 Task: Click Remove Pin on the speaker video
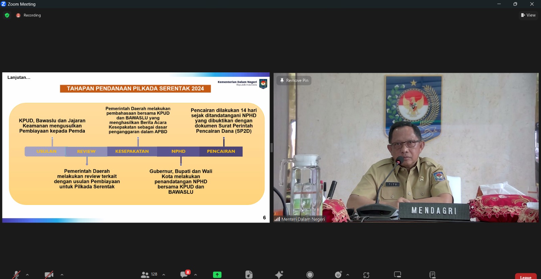(294, 80)
